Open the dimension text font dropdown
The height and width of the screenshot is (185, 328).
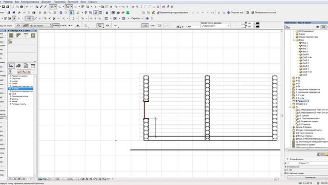215,26
